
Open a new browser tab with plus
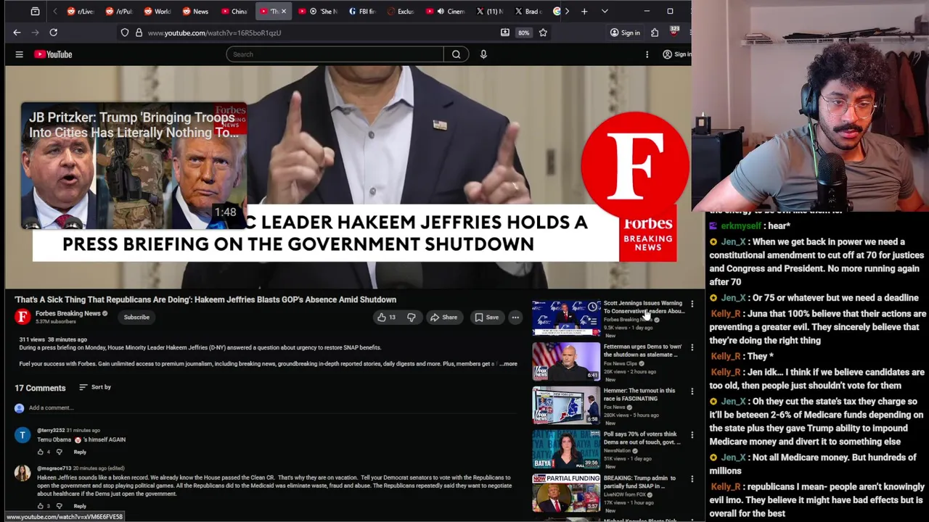(x=584, y=11)
